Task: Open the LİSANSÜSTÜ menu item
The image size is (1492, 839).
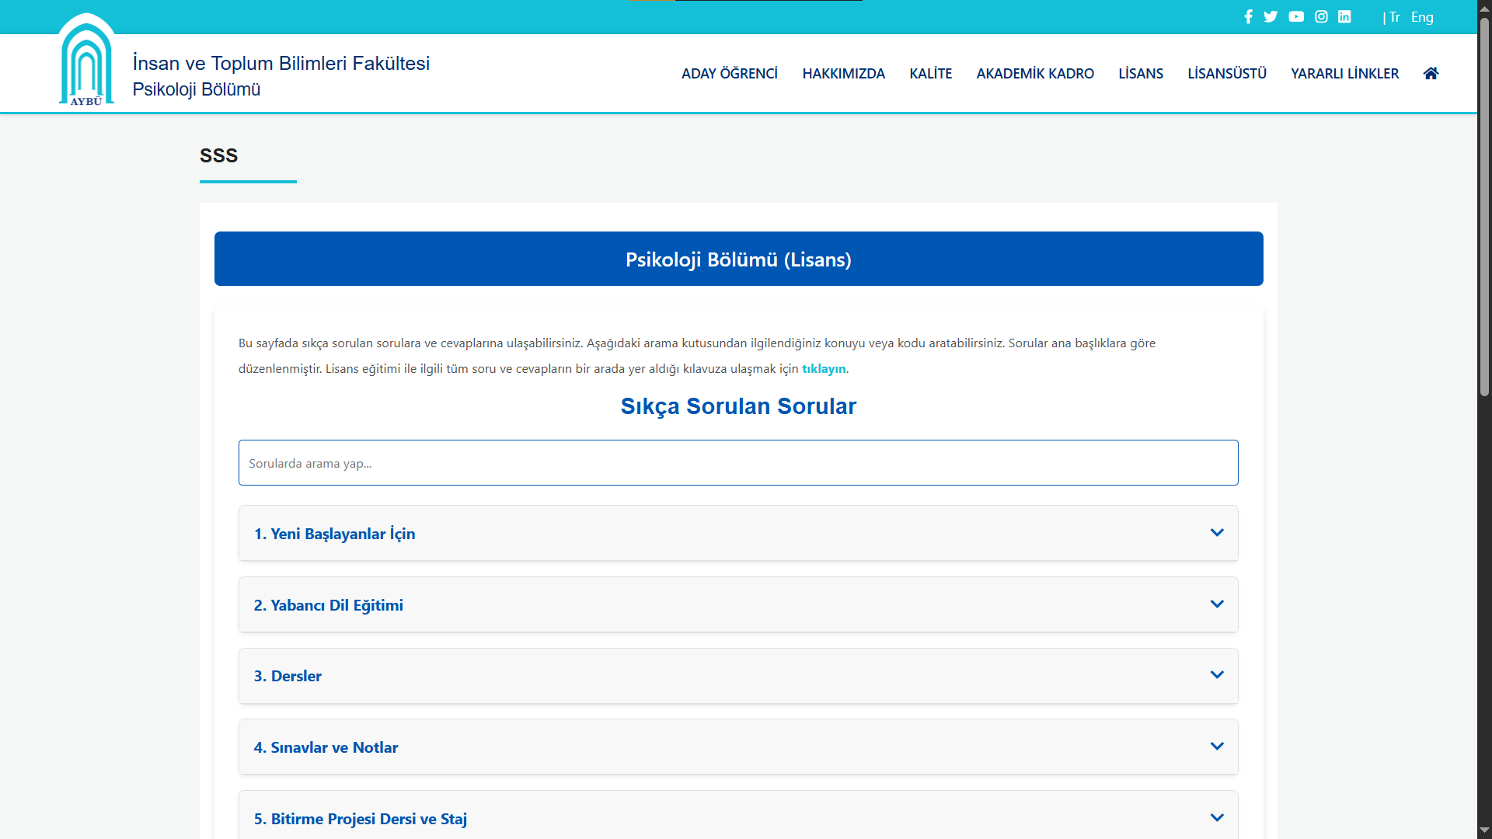Action: click(x=1226, y=74)
